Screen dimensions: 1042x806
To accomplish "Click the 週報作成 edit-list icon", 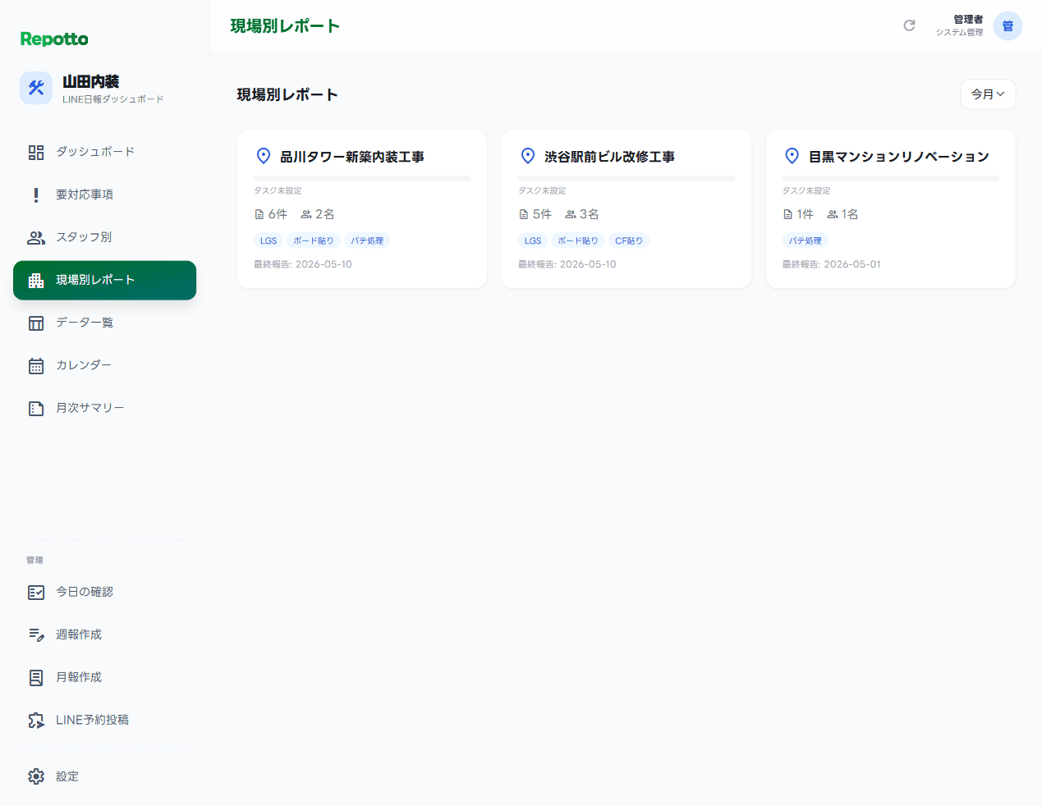I will point(36,634).
